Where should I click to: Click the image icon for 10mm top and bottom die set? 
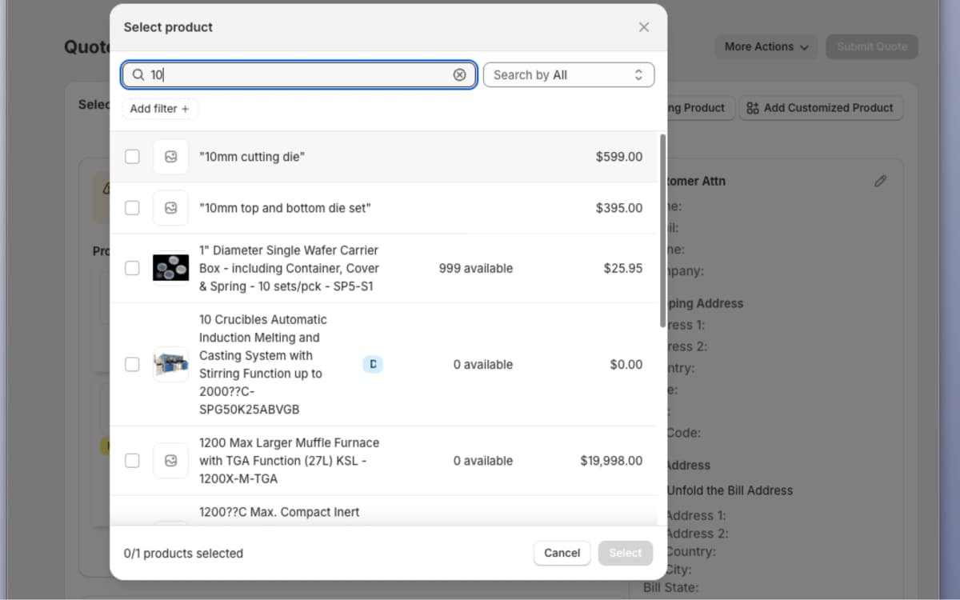(x=170, y=207)
